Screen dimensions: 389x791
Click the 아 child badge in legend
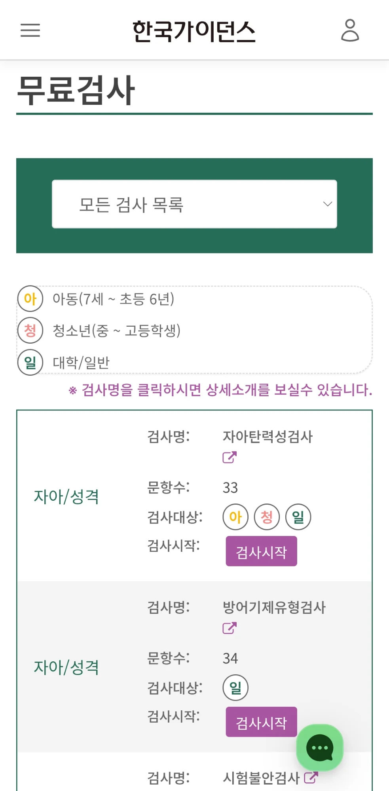point(30,299)
